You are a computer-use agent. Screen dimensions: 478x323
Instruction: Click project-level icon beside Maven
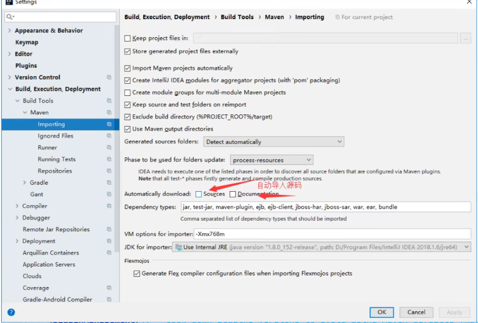click(109, 112)
